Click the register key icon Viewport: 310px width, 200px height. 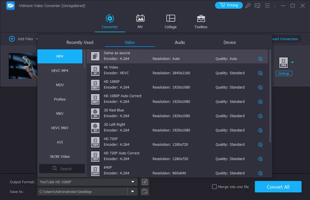[x=248, y=5]
